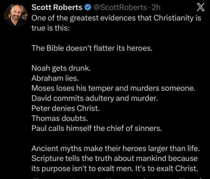Click the "Thomas doubts." line
This screenshot has height=179, width=210.
[x=60, y=118]
